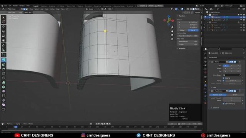This screenshot has width=246, height=138.
Task: Select the Knife tool
Action: (3, 78)
